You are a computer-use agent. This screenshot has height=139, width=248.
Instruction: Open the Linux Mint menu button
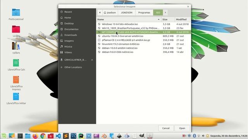pyautogui.click(x=4, y=136)
